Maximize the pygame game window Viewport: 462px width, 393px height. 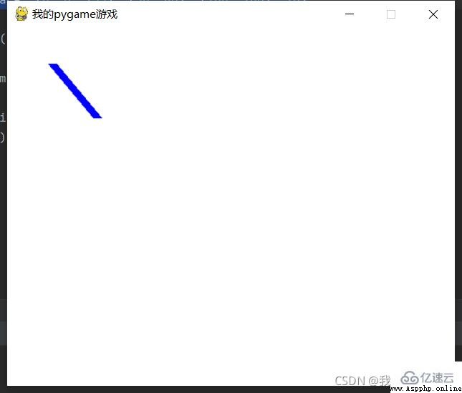click(x=391, y=14)
